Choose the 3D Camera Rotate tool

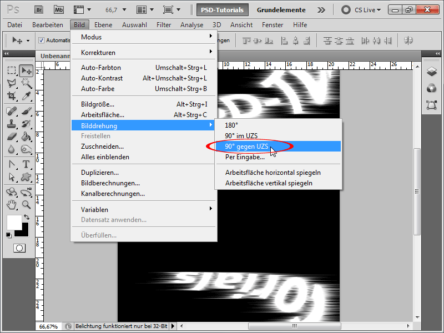(26, 191)
